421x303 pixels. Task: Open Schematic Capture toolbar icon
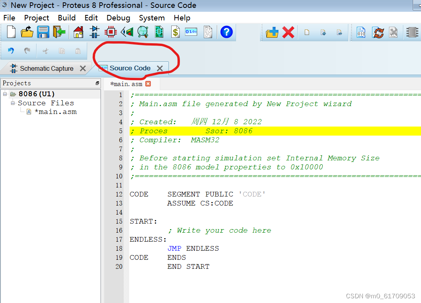(95, 32)
